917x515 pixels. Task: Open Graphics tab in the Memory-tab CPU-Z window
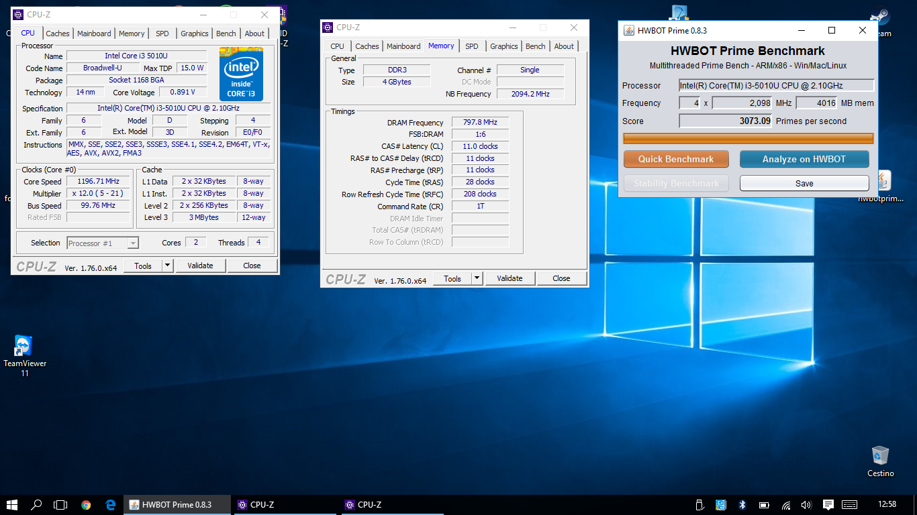coord(504,46)
